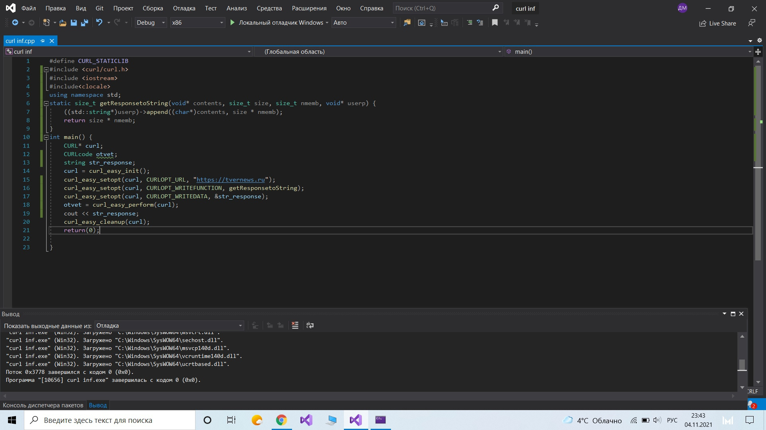Click the Windows taskbar search box
The height and width of the screenshot is (430, 766).
click(110, 420)
